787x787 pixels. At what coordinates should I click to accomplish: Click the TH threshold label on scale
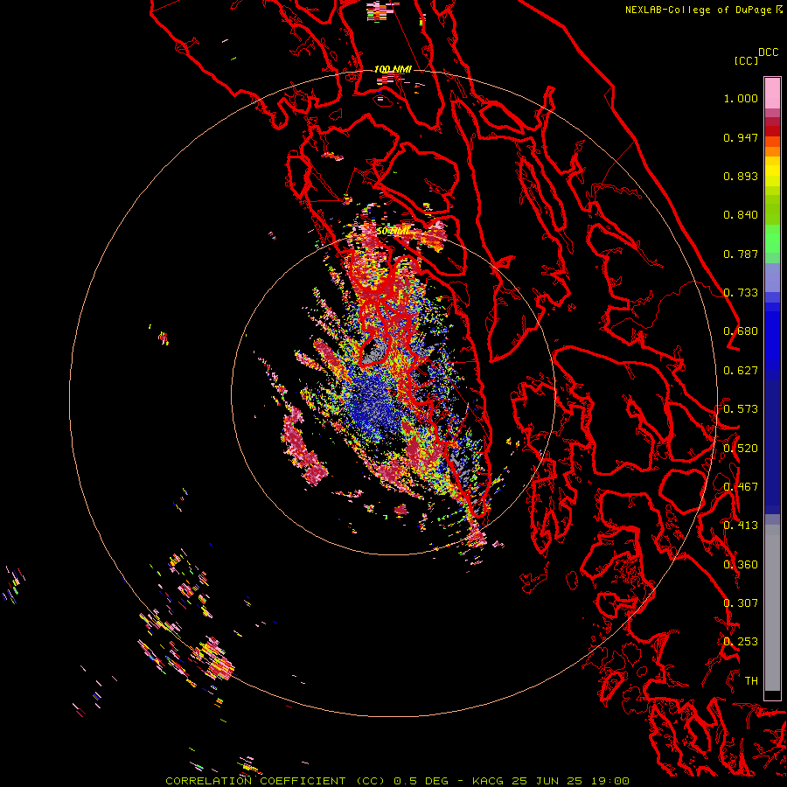coord(751,680)
